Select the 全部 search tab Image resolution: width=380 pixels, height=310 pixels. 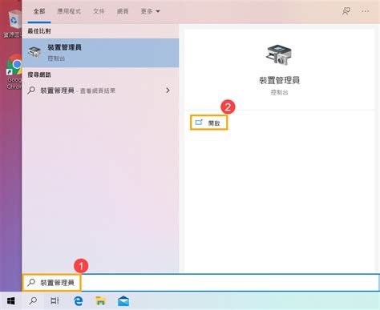click(x=39, y=11)
